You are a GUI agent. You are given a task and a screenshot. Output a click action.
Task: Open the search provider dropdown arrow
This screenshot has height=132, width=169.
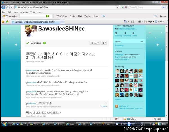[x=166, y=7]
